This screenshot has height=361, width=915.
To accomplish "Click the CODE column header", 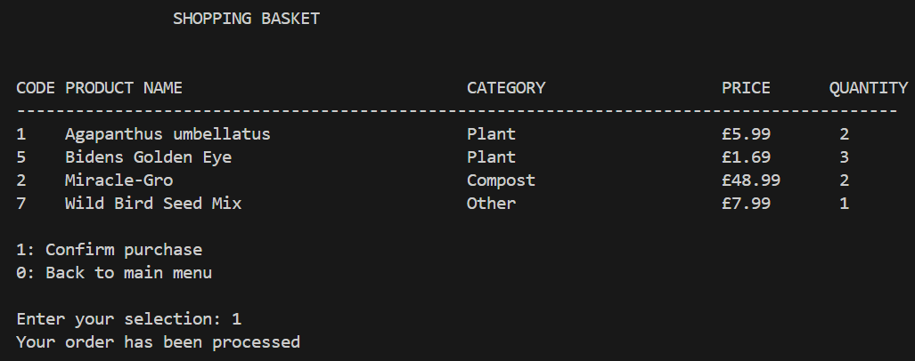I will [36, 88].
